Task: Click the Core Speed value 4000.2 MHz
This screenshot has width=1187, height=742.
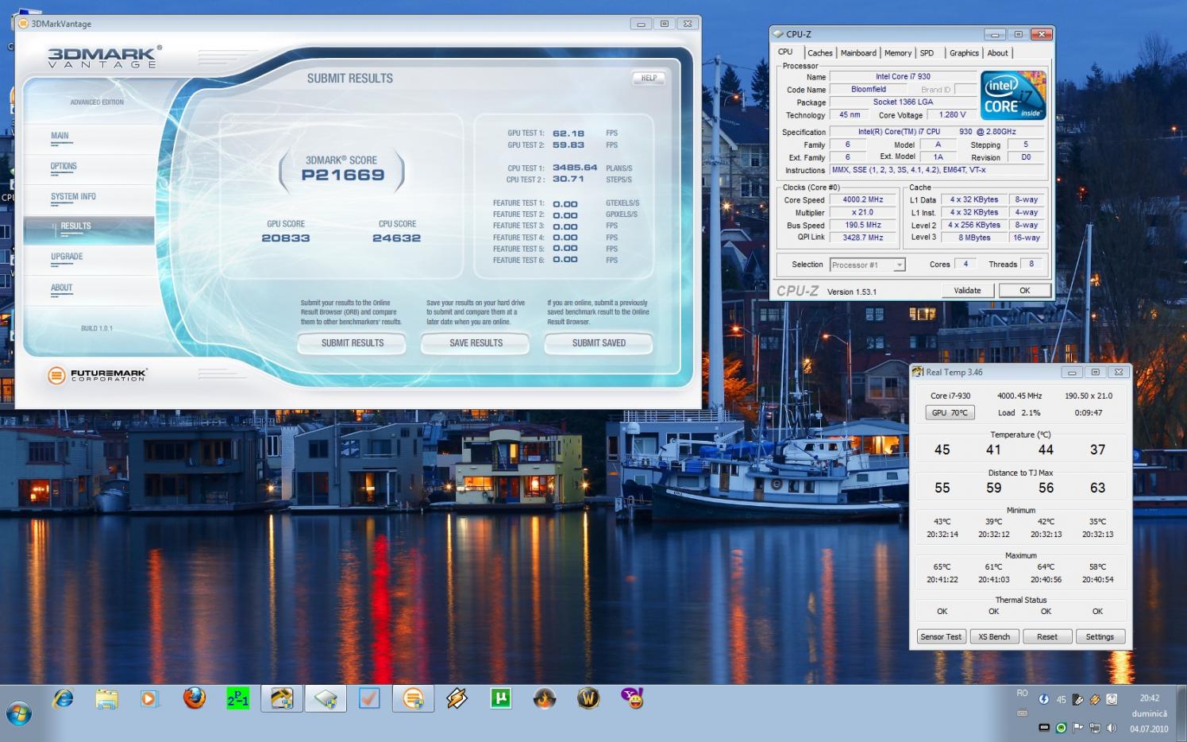Action: click(863, 200)
